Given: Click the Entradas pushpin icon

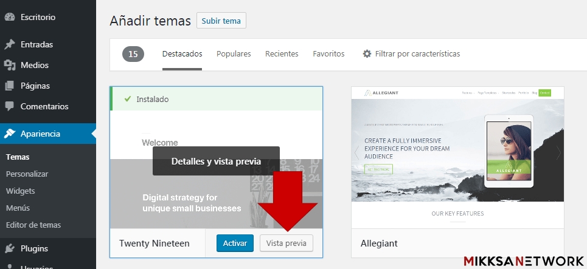Looking at the screenshot, I should [x=10, y=44].
